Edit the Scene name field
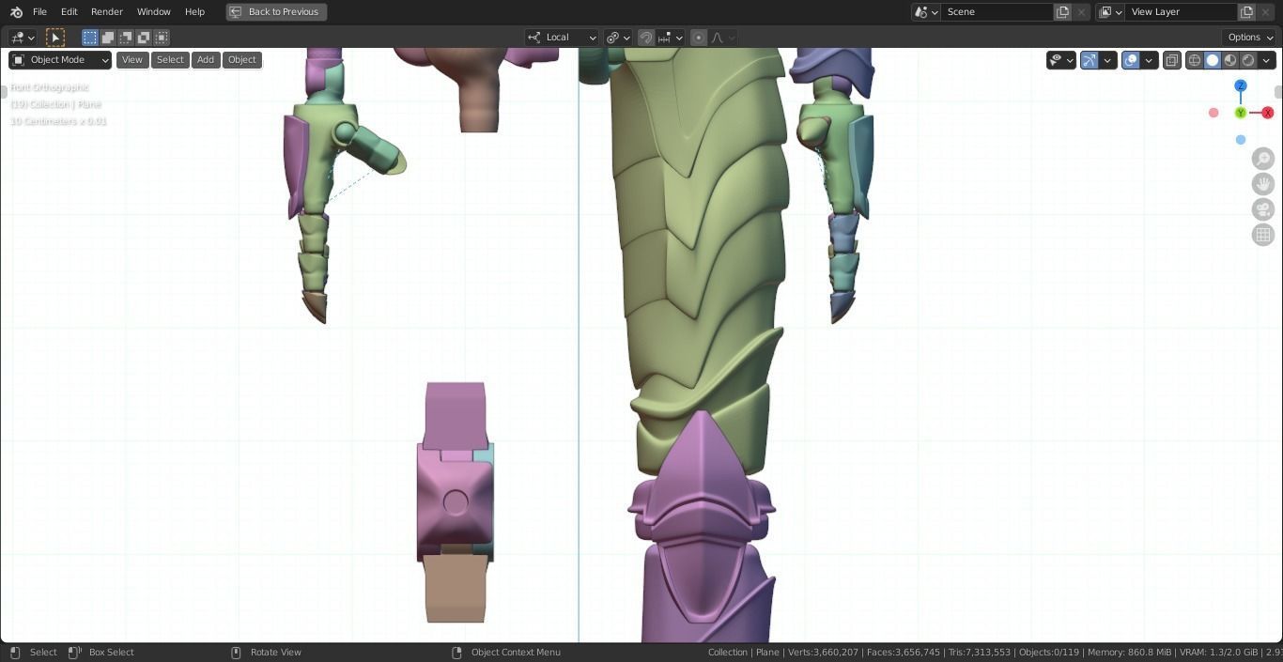1283x662 pixels. coord(997,12)
